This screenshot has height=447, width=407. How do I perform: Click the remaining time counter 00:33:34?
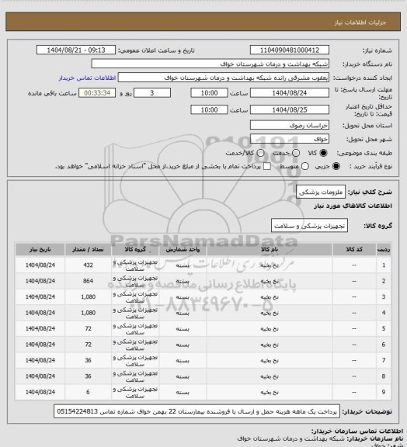coord(97,93)
